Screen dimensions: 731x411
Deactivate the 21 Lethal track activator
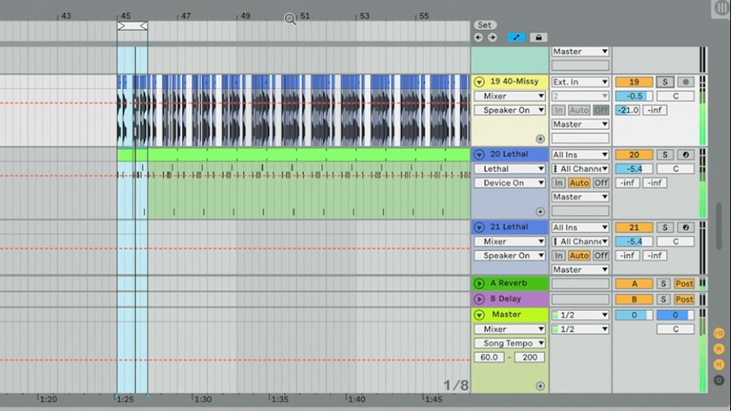point(634,228)
